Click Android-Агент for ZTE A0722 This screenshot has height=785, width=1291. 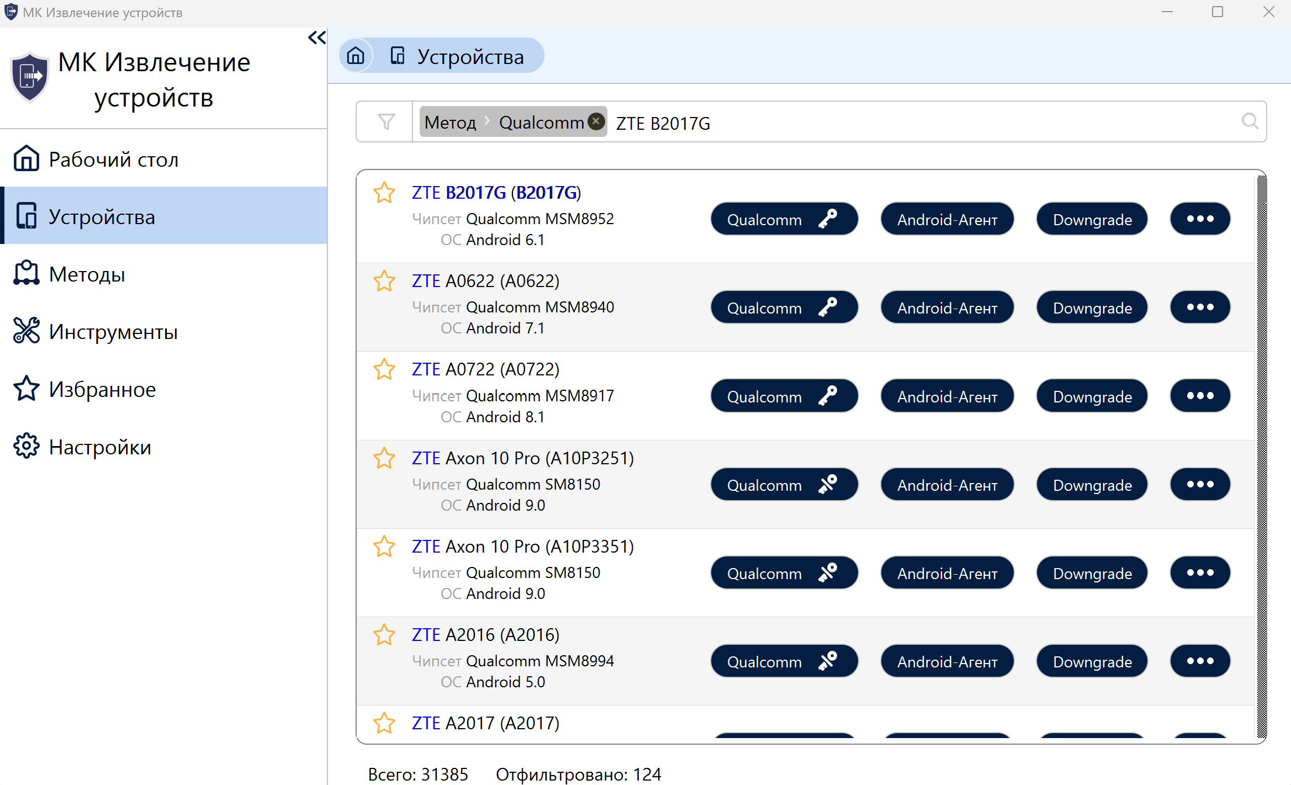click(947, 396)
